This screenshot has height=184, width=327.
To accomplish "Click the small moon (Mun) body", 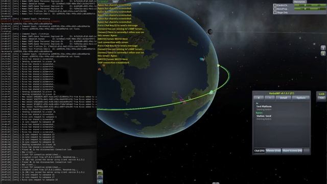I will pos(210,32).
